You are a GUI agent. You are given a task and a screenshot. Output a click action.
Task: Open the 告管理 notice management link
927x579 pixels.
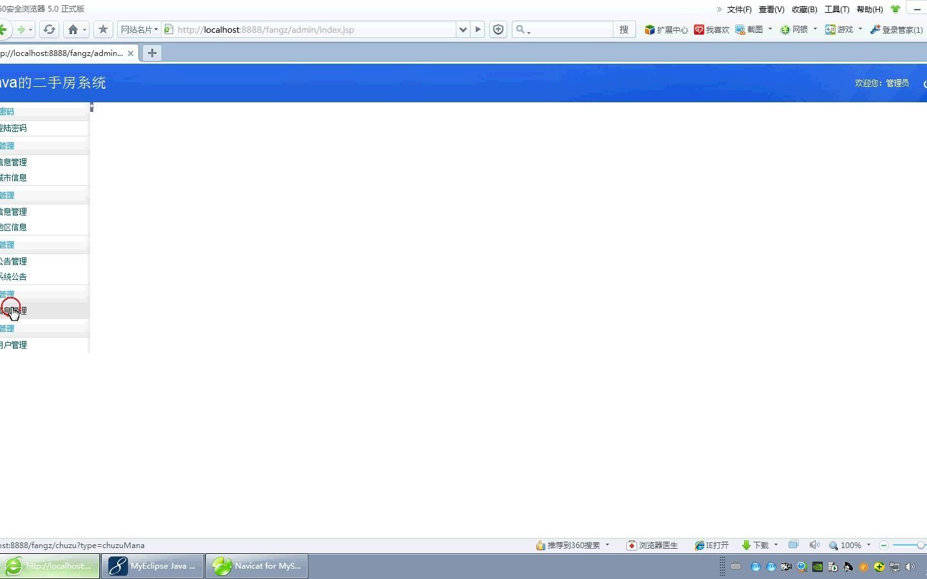coord(14,261)
